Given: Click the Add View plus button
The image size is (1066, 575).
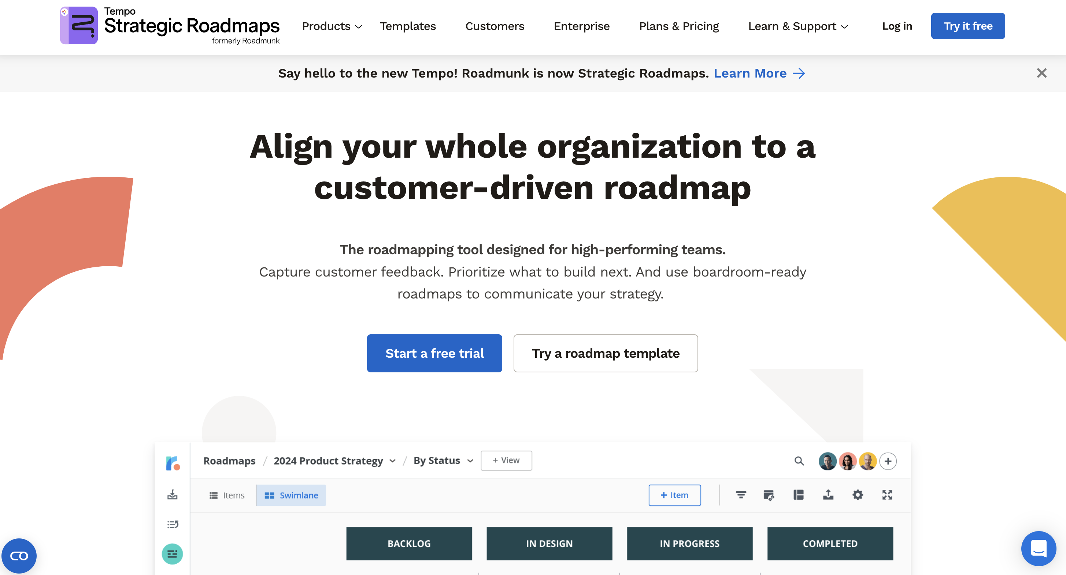Looking at the screenshot, I should (506, 460).
